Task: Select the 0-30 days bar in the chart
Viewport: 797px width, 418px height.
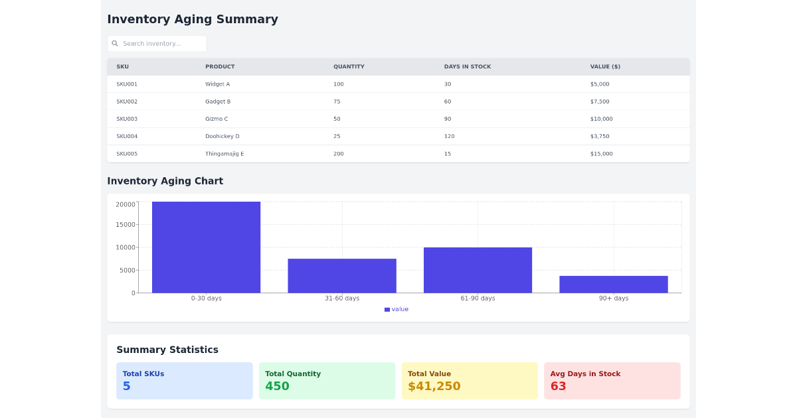Action: (206, 245)
